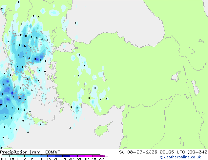Choose the 40 mm legend color swatch
This screenshot has width=208, height=160.
click(x=89, y=156)
